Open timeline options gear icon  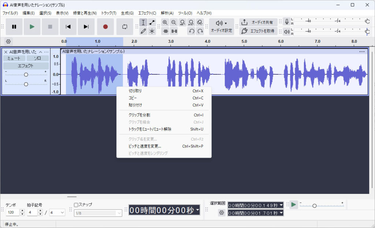click(x=8, y=42)
